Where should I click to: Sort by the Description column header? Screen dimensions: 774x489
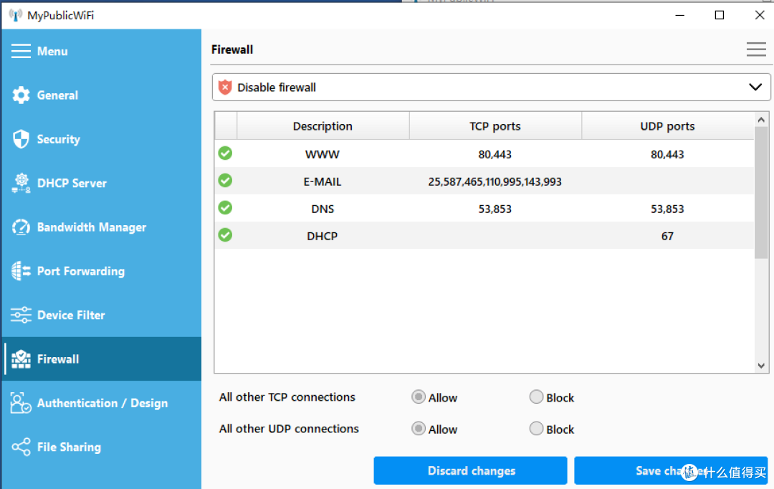click(x=322, y=126)
